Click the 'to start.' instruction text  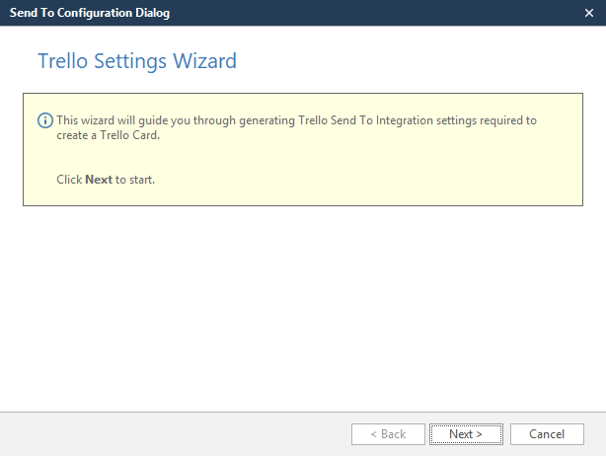135,180
